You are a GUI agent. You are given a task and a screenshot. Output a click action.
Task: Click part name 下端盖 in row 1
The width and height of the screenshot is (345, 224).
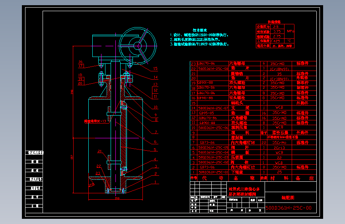click(237, 172)
